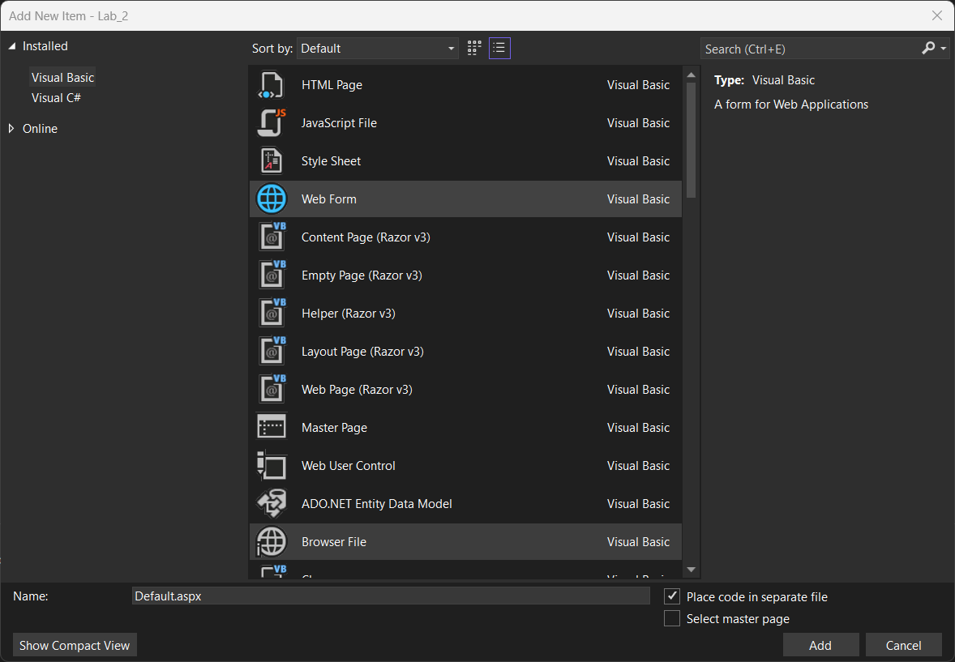
Task: Select the 'ADO.NET Entity Data Model' text
Action: [x=376, y=503]
